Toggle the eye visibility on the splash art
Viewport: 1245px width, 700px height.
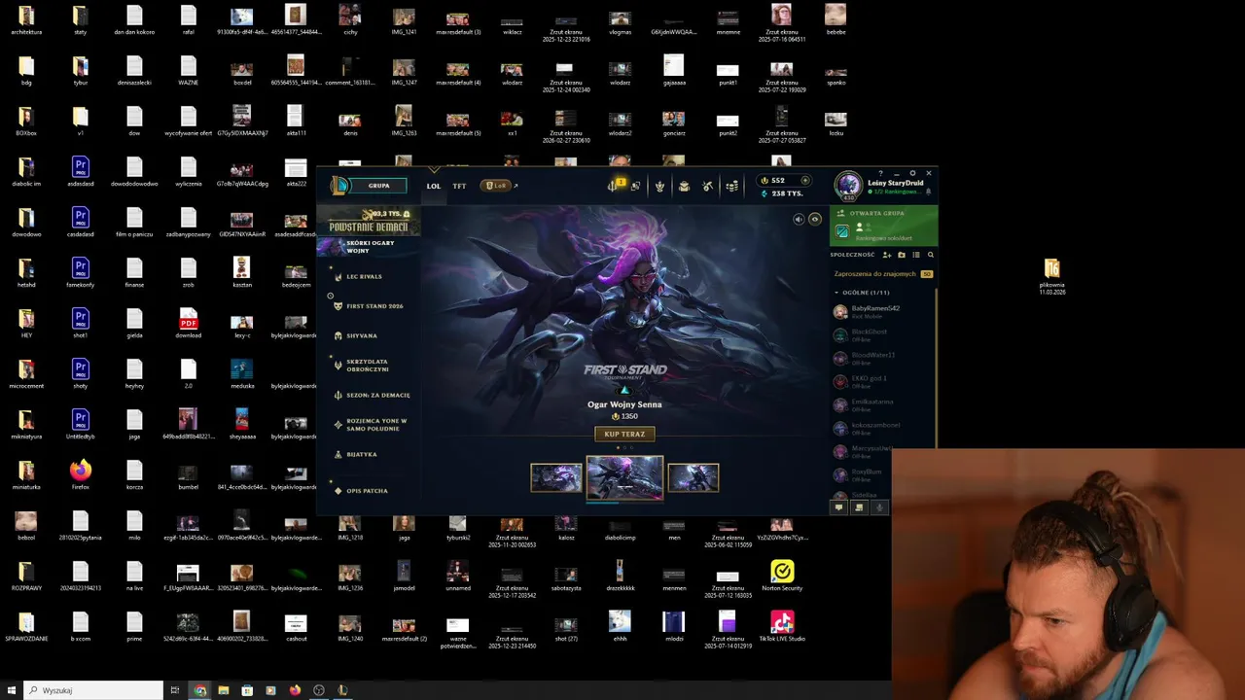coord(815,220)
